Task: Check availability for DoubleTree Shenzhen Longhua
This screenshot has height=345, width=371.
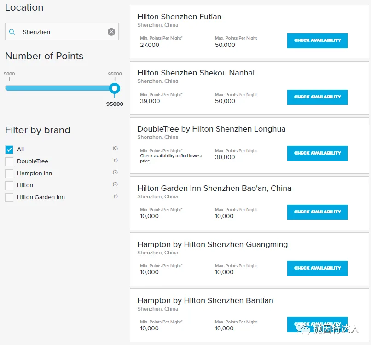Action: (317, 153)
